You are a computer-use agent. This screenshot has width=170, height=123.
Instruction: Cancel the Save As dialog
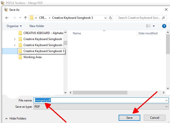tap(154, 118)
